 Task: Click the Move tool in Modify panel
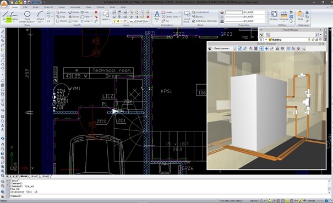tap(61, 12)
